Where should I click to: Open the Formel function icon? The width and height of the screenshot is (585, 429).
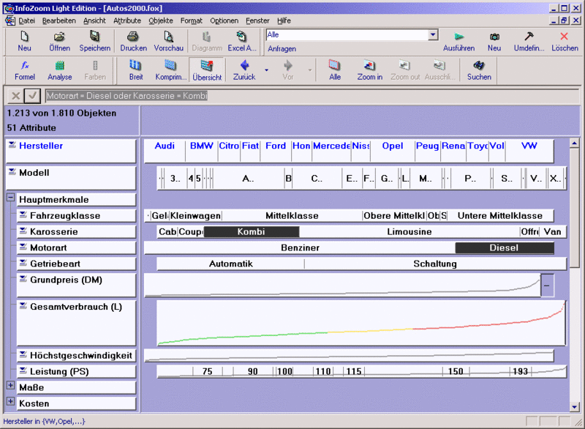[25, 70]
